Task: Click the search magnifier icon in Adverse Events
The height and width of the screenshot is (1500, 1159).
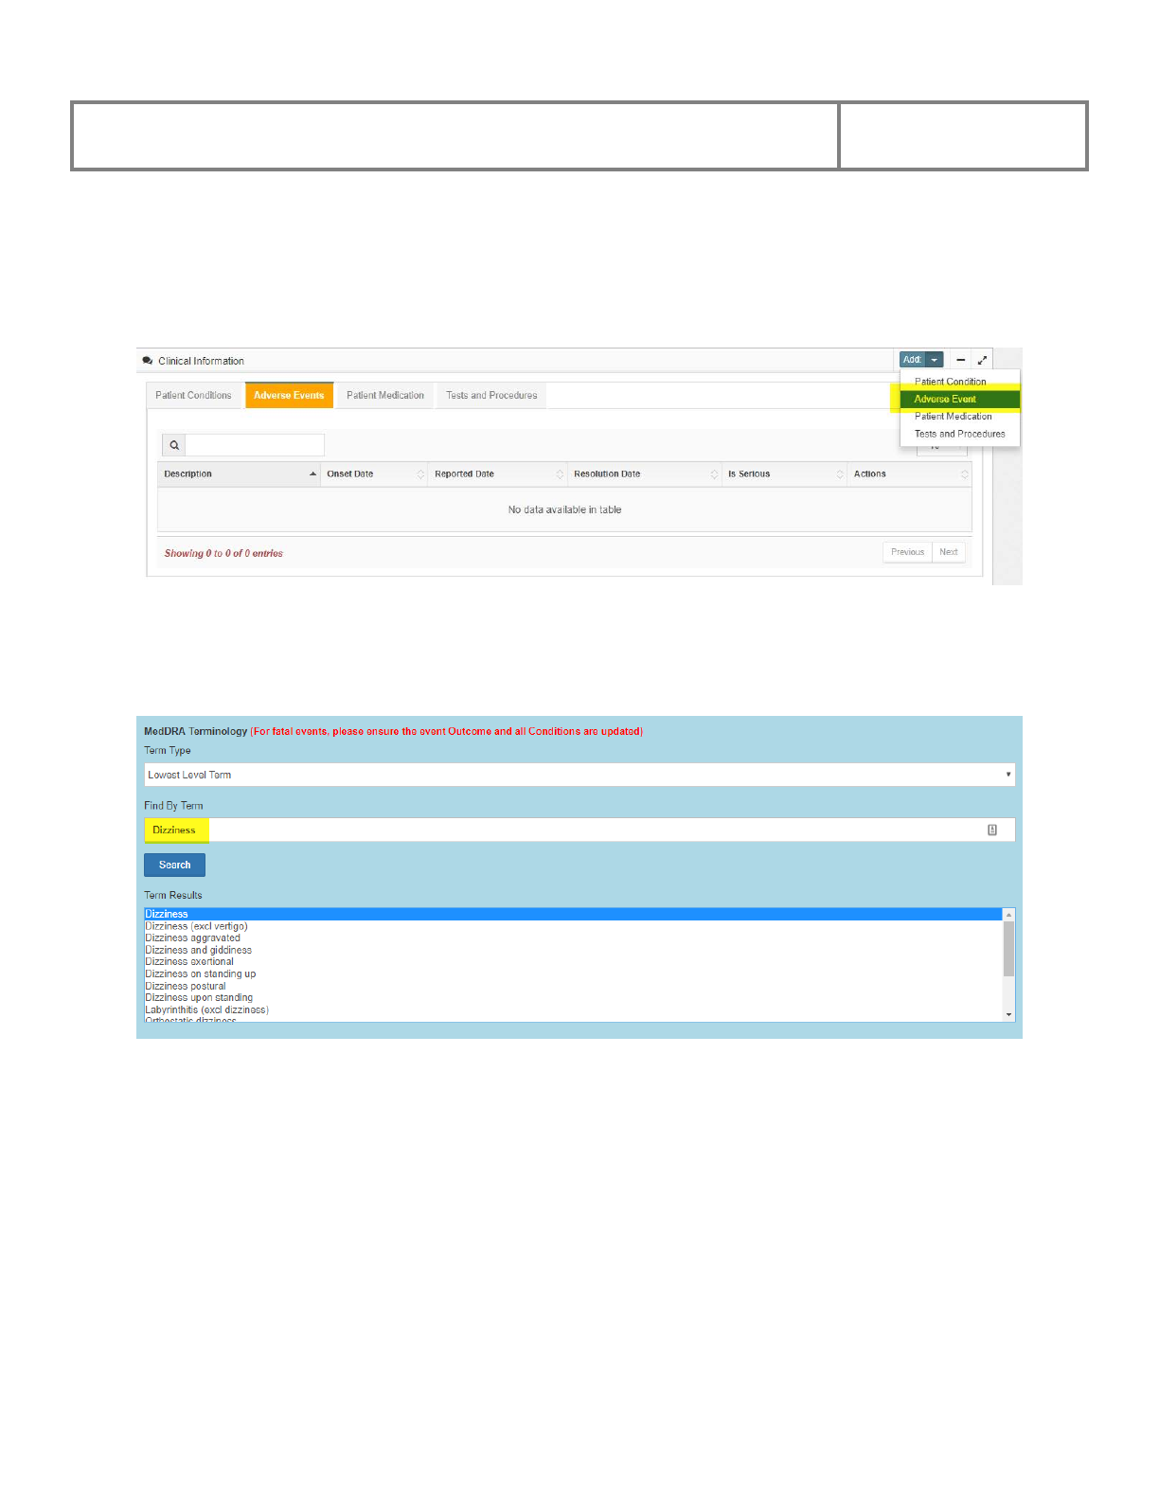Action: 174,445
